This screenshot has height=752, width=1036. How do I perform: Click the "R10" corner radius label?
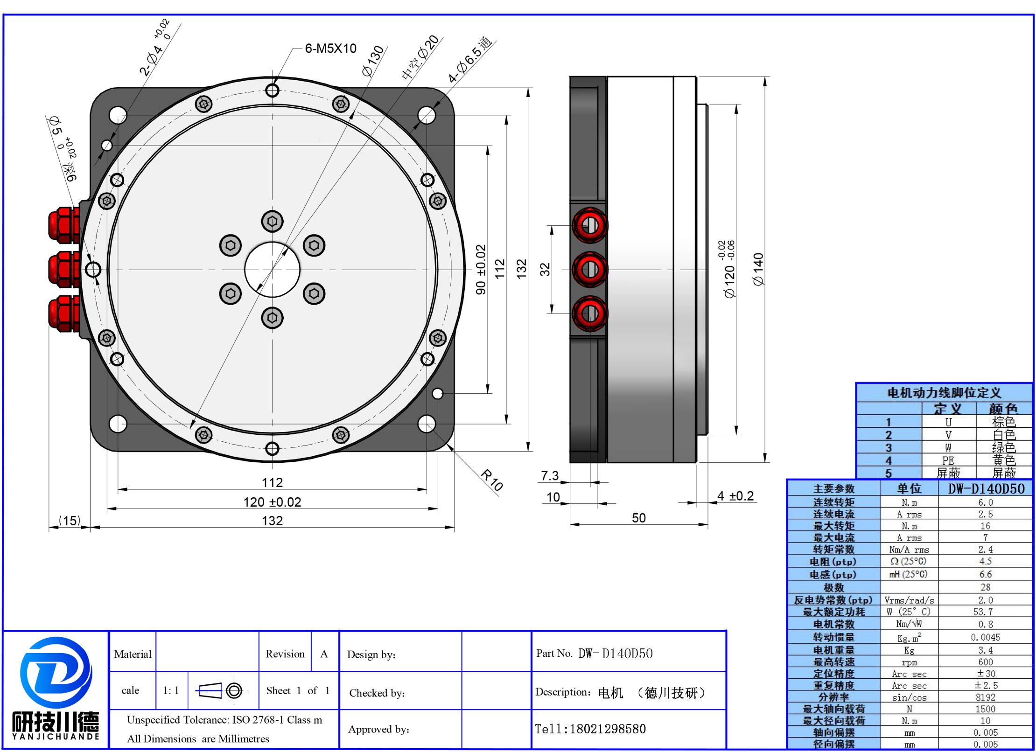coord(492,480)
